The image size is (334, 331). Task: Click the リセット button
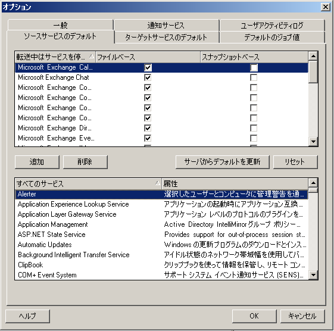pos(295,162)
